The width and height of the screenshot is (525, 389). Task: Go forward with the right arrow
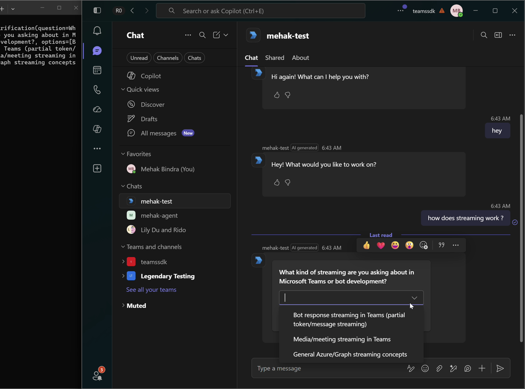click(147, 11)
